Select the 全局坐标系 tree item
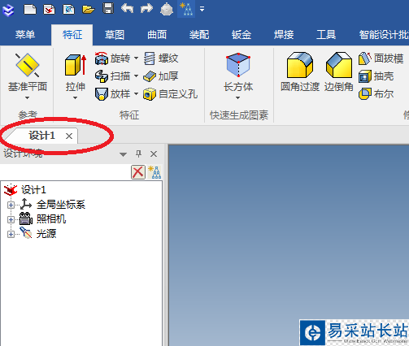Viewport: 409px width, 346px height. (61, 205)
